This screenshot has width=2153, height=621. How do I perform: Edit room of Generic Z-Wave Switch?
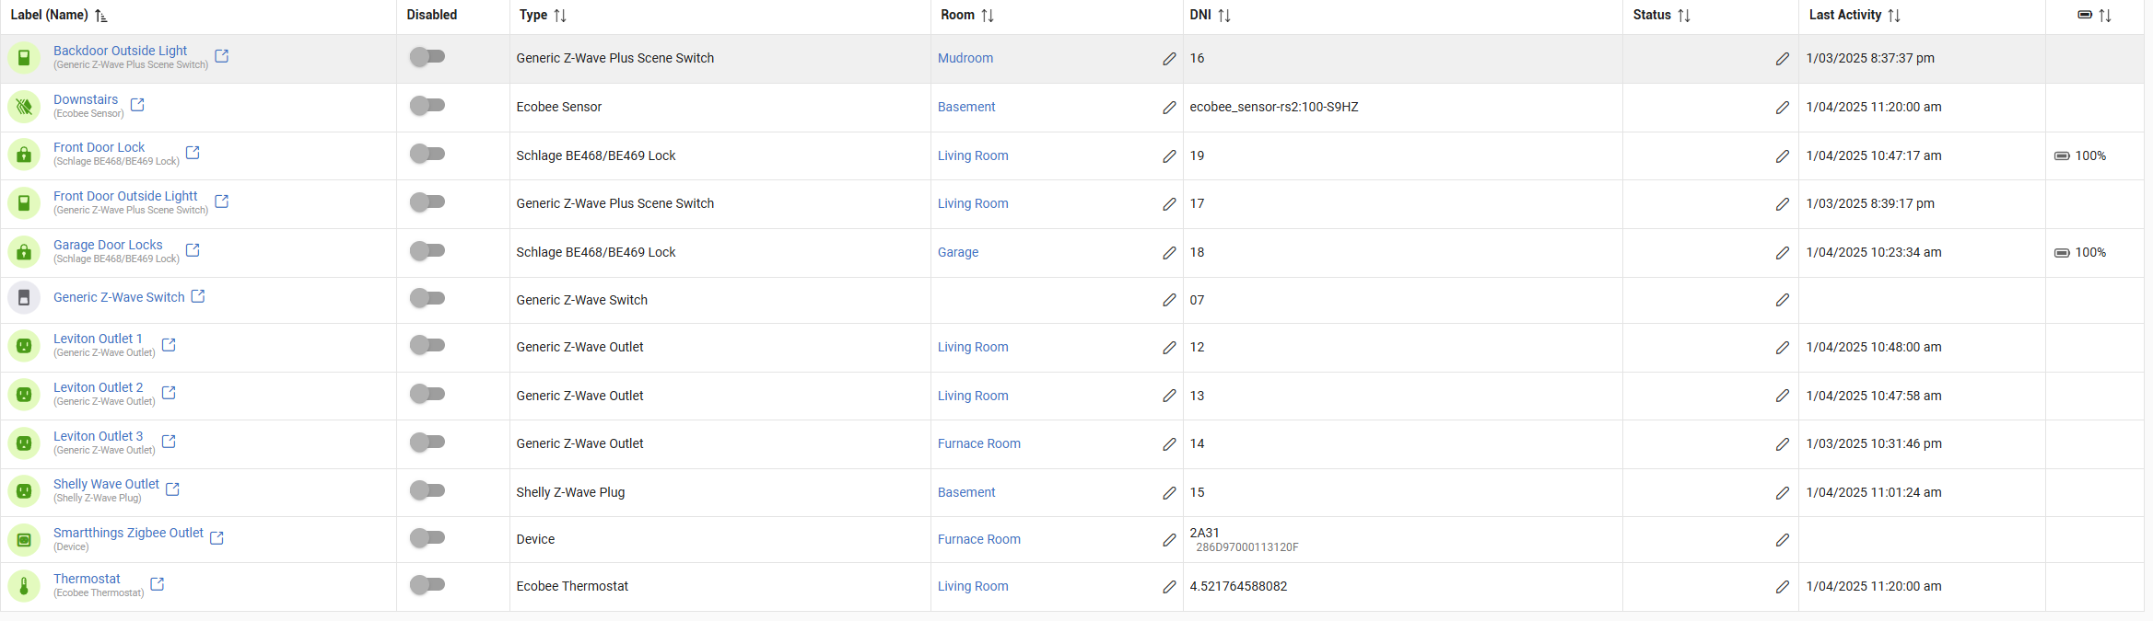pyautogui.click(x=1169, y=300)
